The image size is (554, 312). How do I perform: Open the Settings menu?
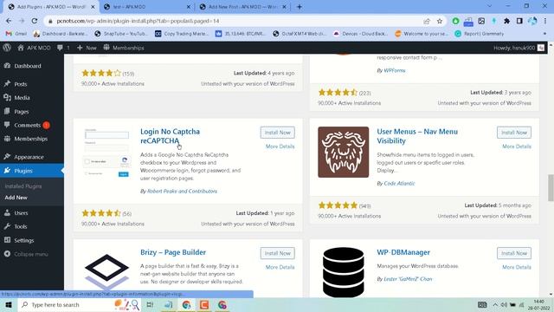pyautogui.click(x=24, y=240)
